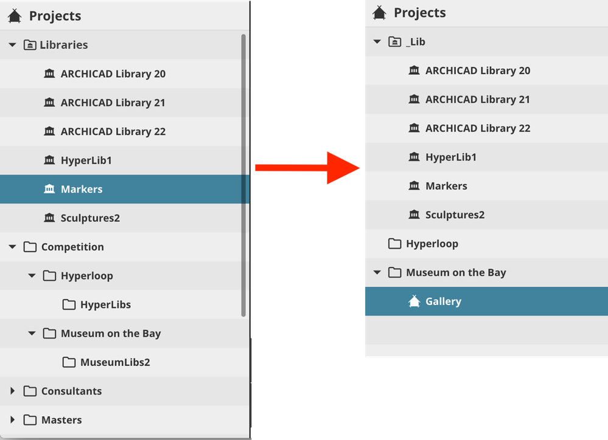Click the folder icon beside MuseumLibs2
The width and height of the screenshot is (608, 440).
point(69,362)
